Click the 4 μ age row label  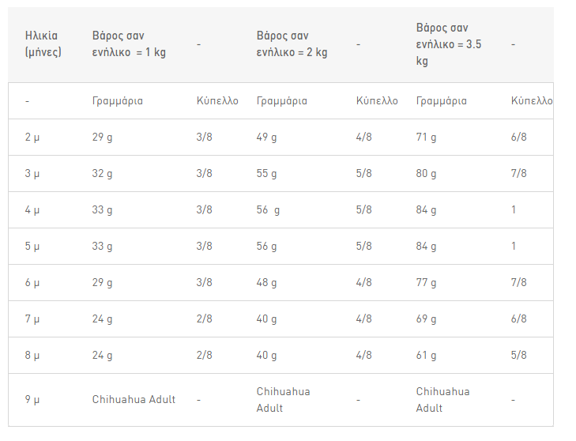(x=32, y=210)
